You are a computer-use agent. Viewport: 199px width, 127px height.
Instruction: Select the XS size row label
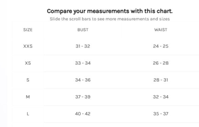pyautogui.click(x=28, y=63)
